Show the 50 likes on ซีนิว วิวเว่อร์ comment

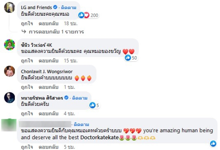point(131,58)
